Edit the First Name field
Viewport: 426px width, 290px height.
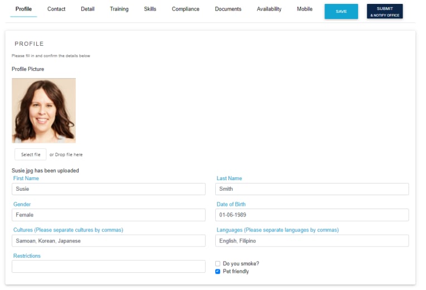(x=109, y=189)
